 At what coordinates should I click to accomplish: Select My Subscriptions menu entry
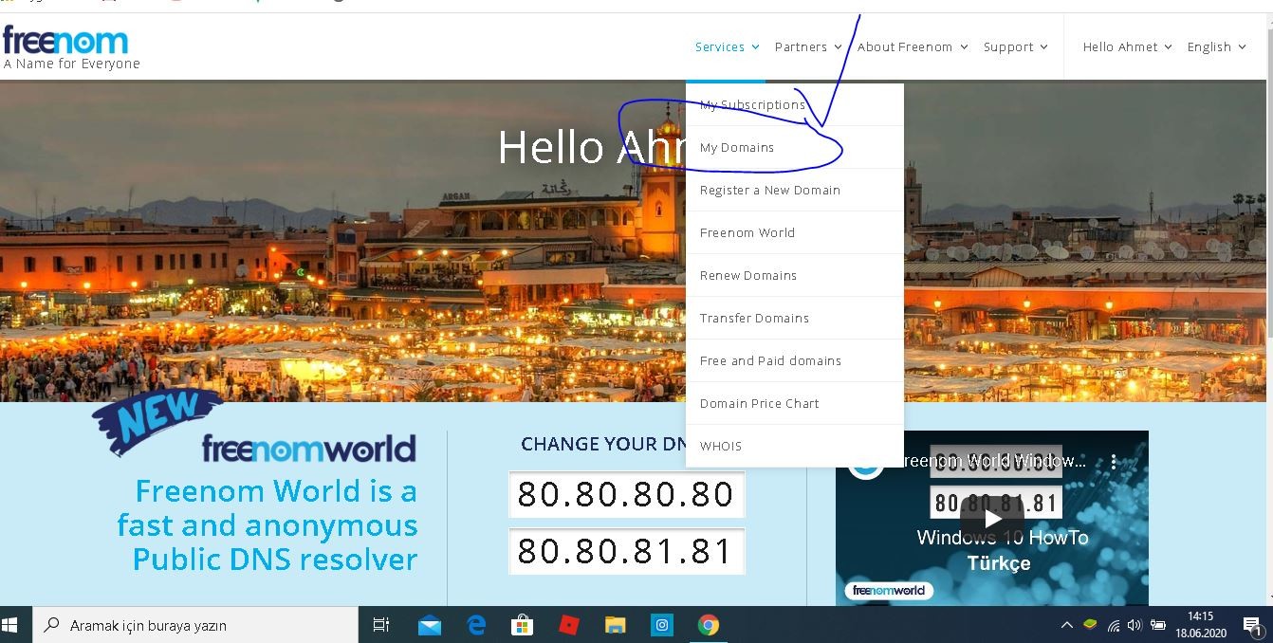pyautogui.click(x=795, y=104)
